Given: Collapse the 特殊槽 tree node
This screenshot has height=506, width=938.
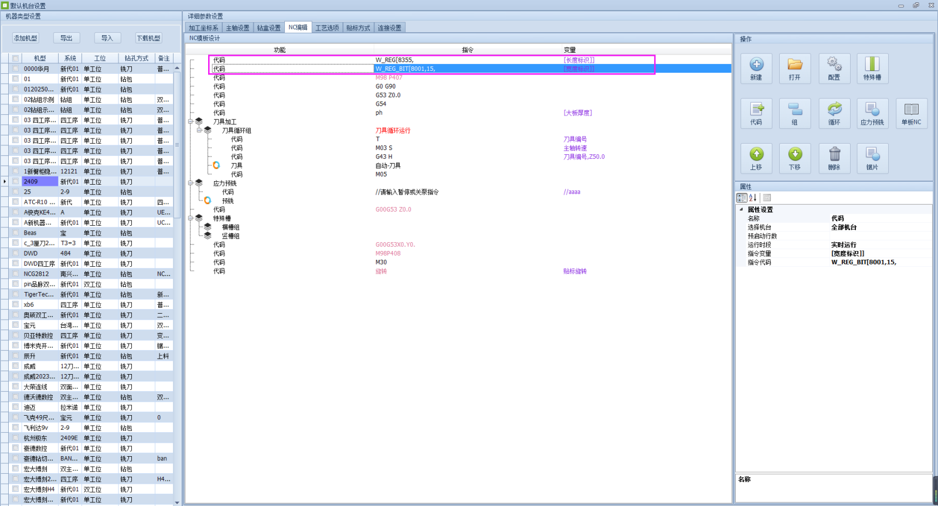Looking at the screenshot, I should [x=191, y=218].
